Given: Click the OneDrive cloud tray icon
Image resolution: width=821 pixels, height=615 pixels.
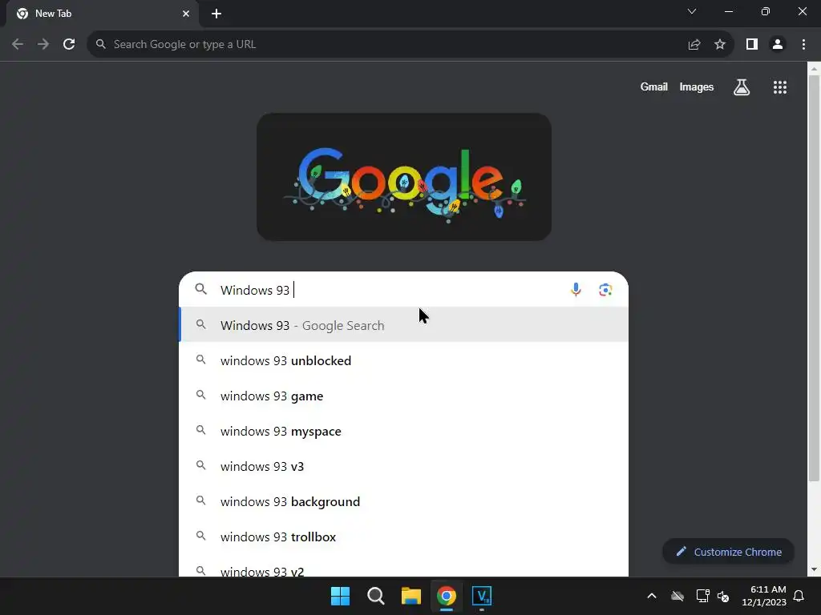Looking at the screenshot, I should 677,596.
